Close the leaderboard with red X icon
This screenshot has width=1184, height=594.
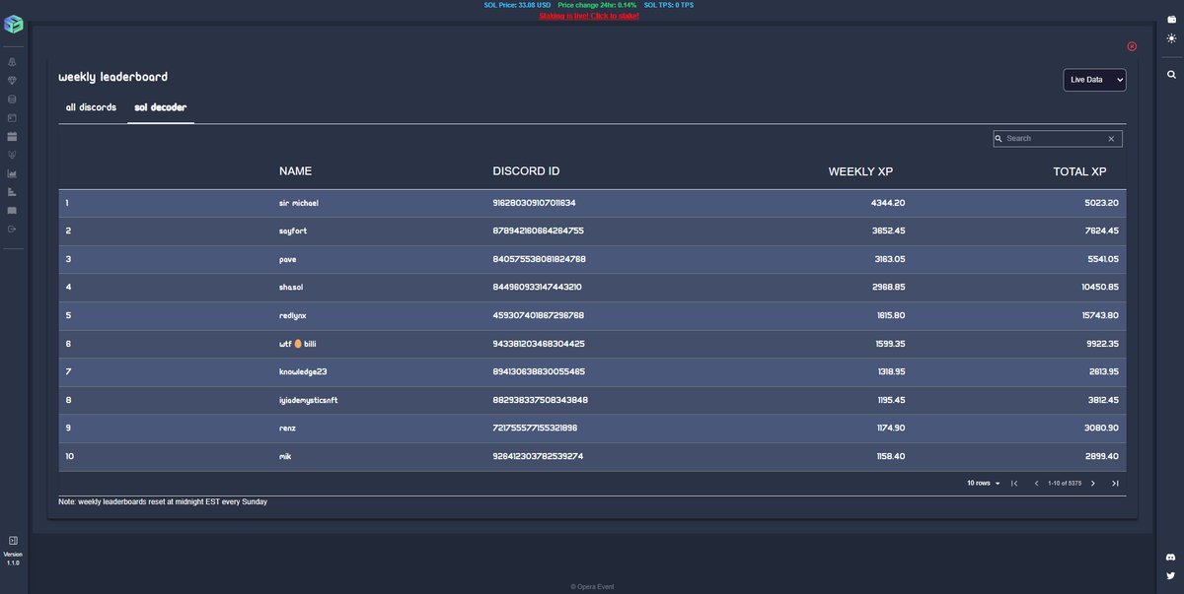[x=1132, y=46]
